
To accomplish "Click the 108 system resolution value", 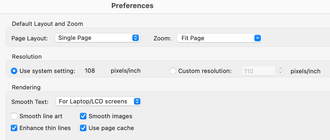I will click(x=90, y=71).
